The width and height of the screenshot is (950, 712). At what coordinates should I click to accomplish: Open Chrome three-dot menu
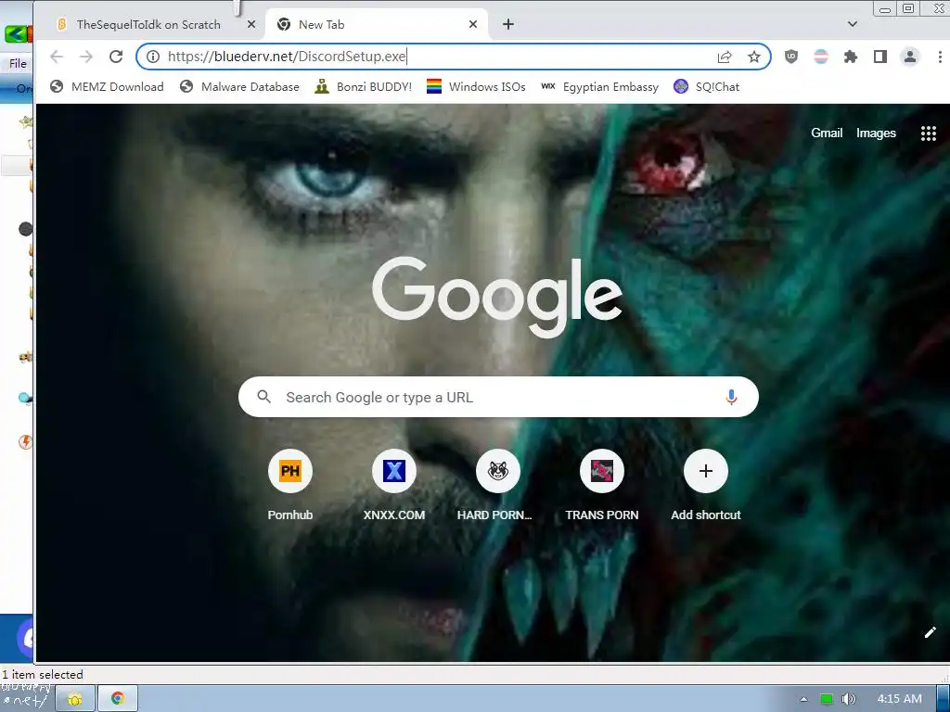[x=940, y=57]
